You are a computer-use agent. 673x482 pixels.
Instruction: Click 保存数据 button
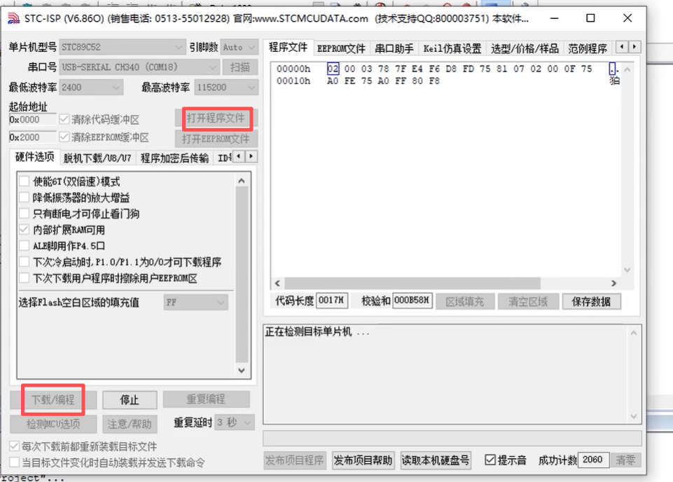(592, 301)
